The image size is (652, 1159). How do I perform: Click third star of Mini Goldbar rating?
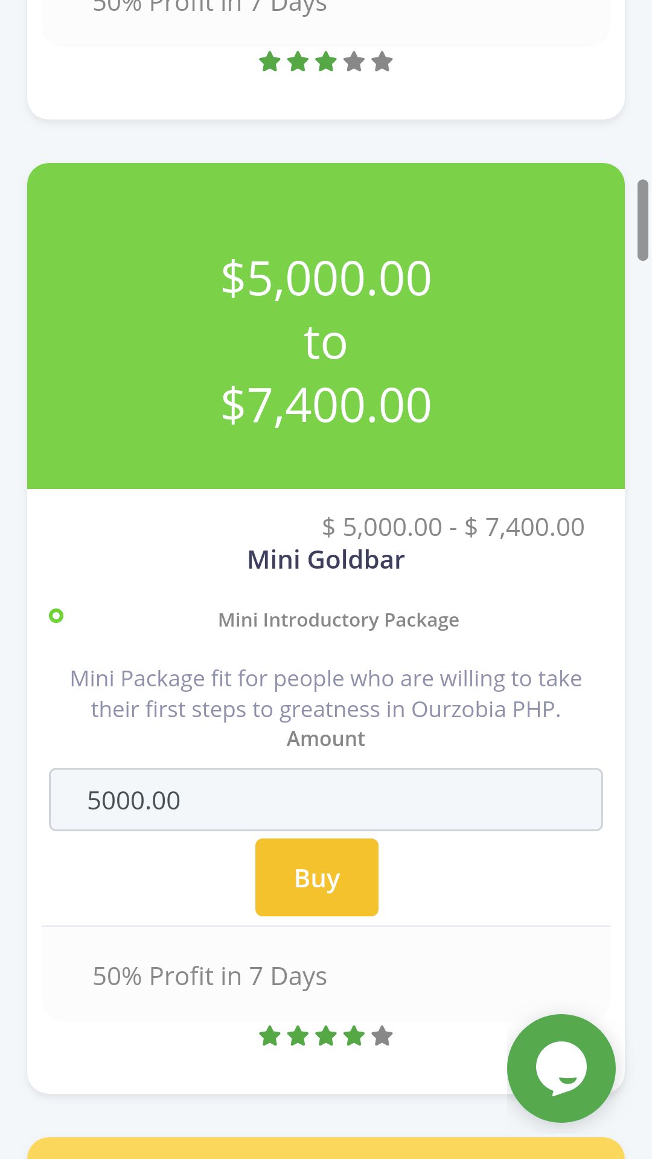326,1036
